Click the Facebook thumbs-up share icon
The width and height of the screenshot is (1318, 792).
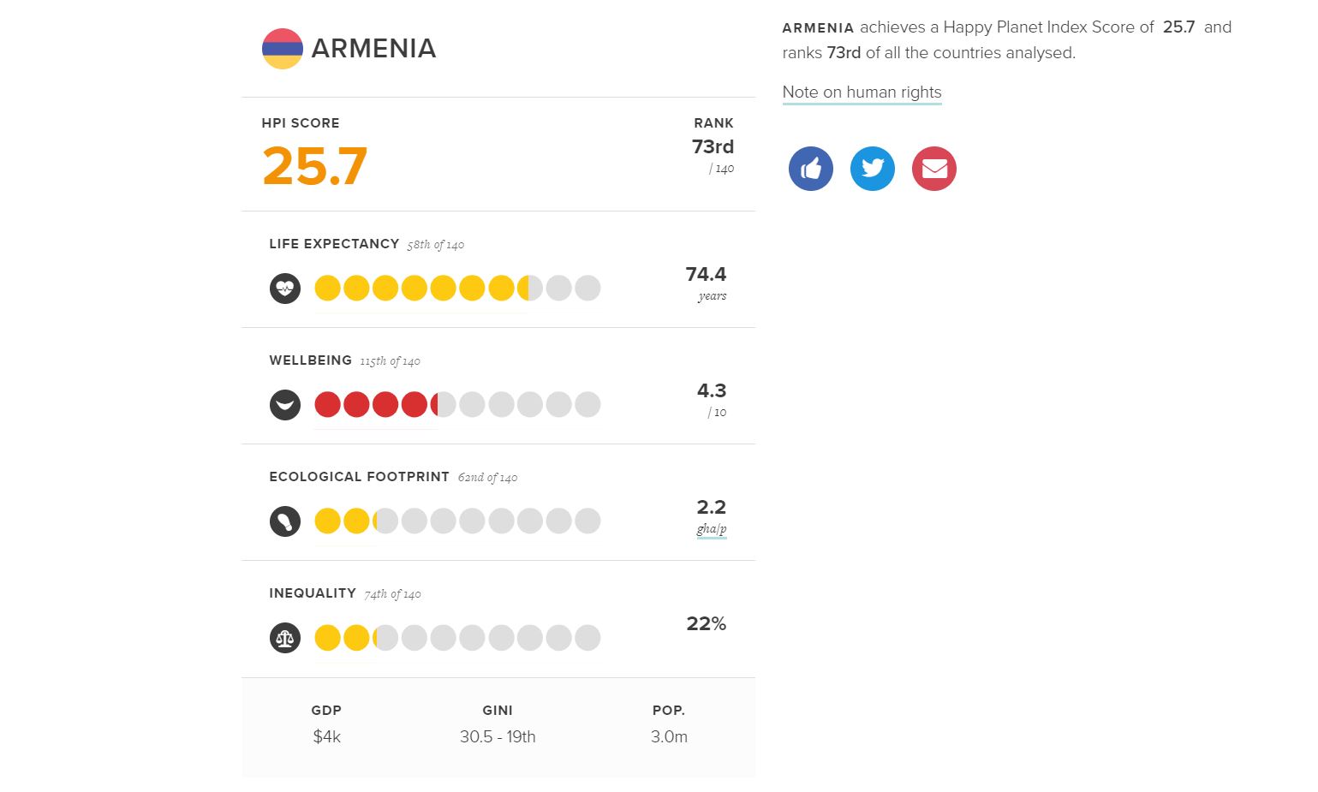coord(810,169)
